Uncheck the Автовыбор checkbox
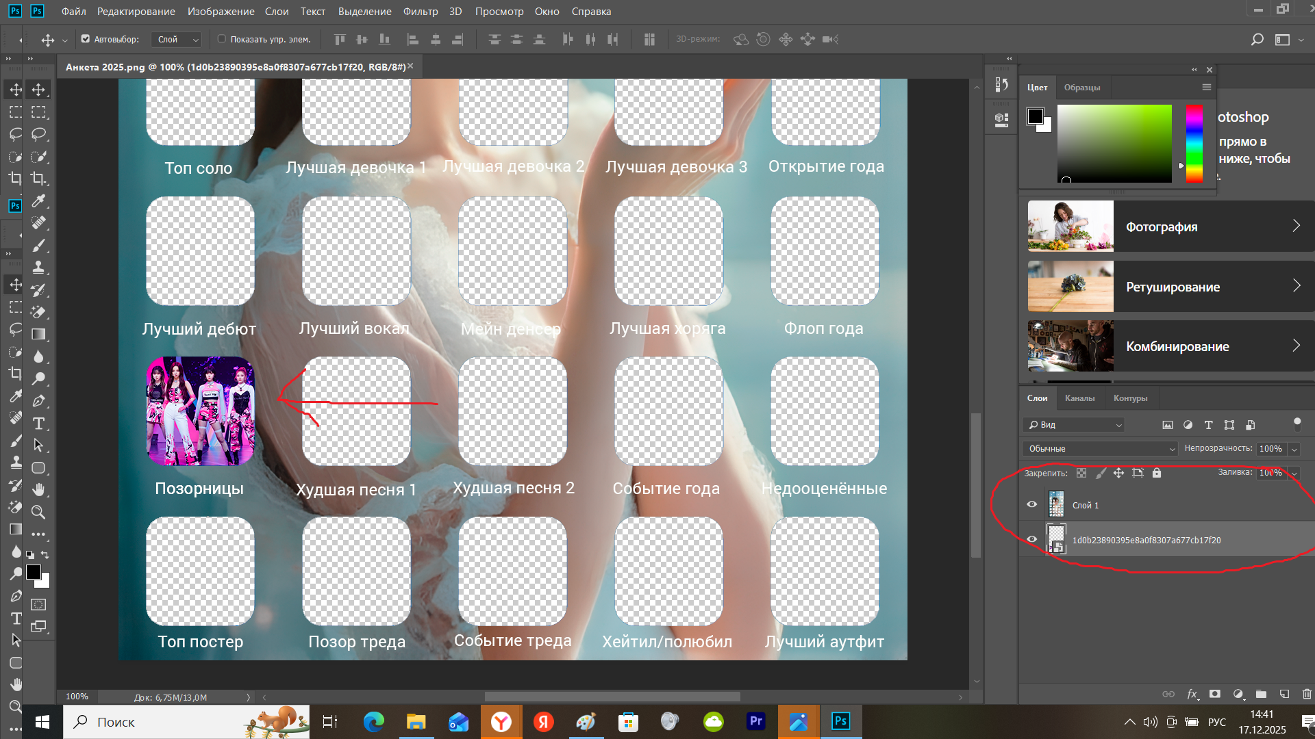The width and height of the screenshot is (1315, 739). coord(86,39)
